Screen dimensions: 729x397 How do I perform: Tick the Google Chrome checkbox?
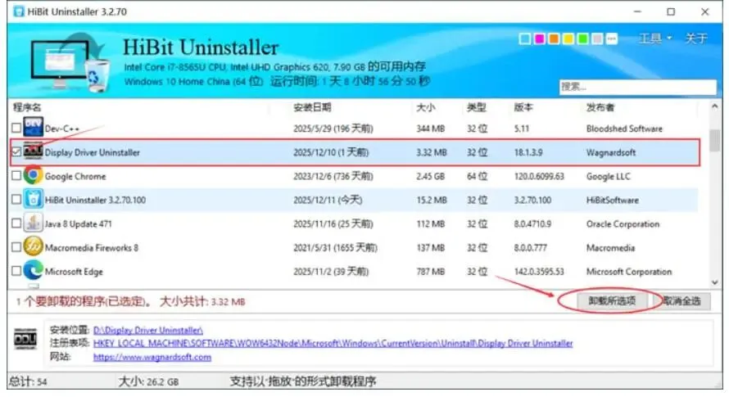[x=16, y=176]
